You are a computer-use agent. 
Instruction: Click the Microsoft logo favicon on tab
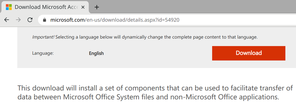pos(9,7)
